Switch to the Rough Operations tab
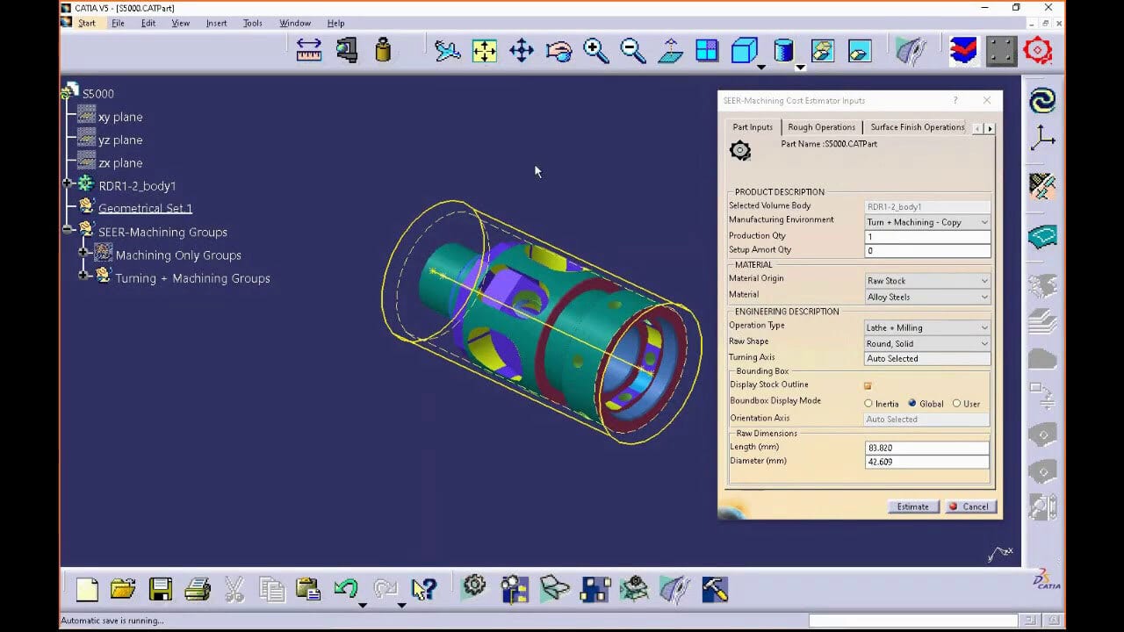 (x=821, y=126)
